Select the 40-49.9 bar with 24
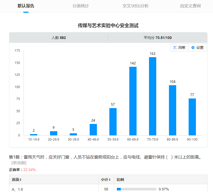213x192 pixels. 93,130
